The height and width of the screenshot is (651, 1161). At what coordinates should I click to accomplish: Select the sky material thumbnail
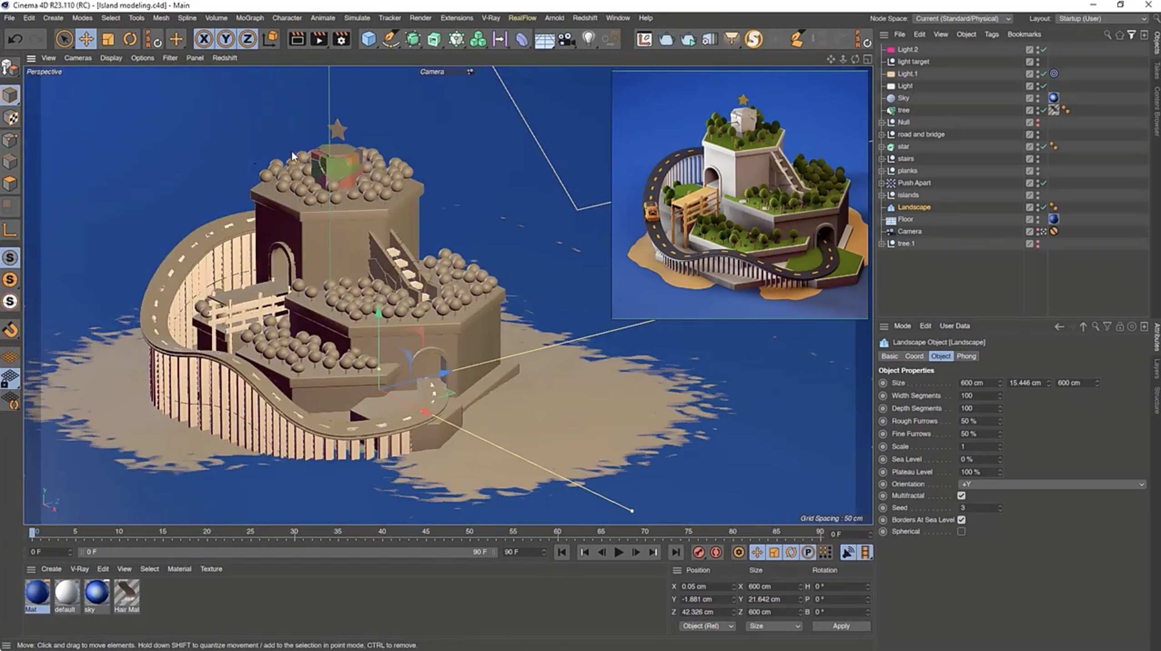pyautogui.click(x=97, y=593)
